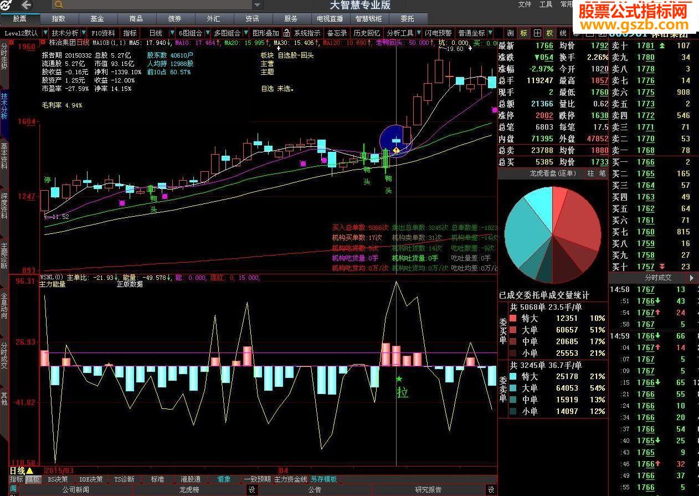Open the 外汇 tab
Screen dimensions: 699x496
click(213, 18)
